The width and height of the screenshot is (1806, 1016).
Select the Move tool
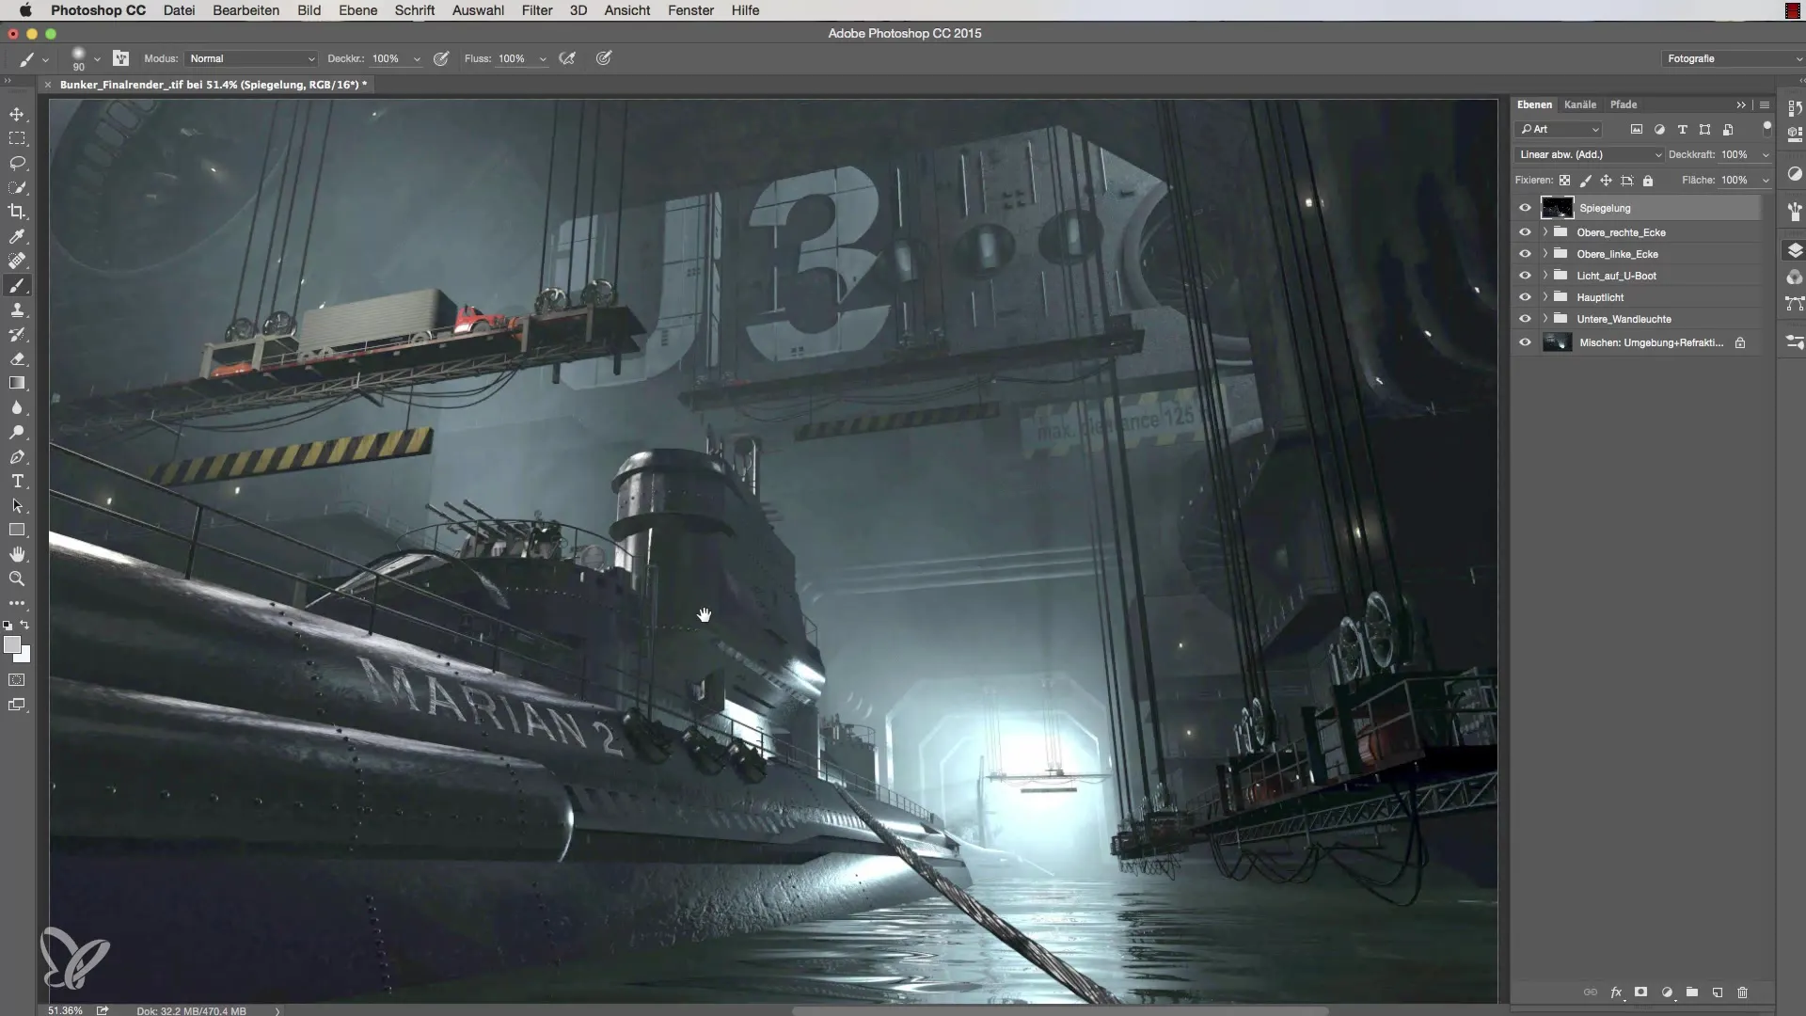pos(17,114)
